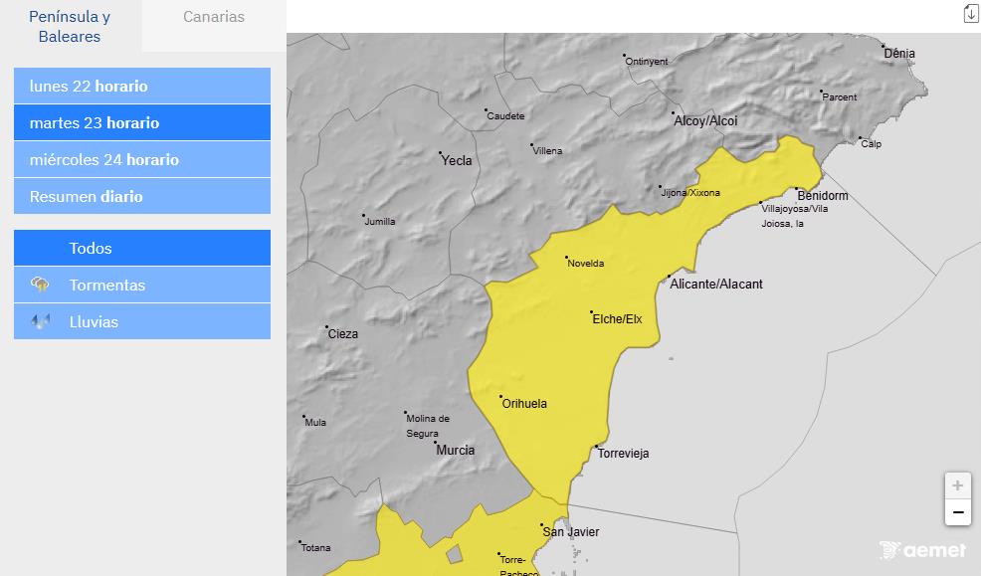Click the download icon at top right
This screenshot has height=576, width=981.
pos(970,13)
